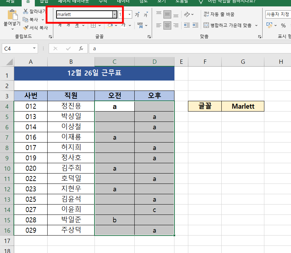
Task: Click the Copy icon
Action: pyautogui.click(x=25, y=19)
